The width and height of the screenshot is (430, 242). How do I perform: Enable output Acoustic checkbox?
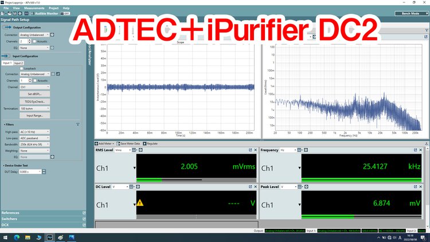[x=34, y=41]
